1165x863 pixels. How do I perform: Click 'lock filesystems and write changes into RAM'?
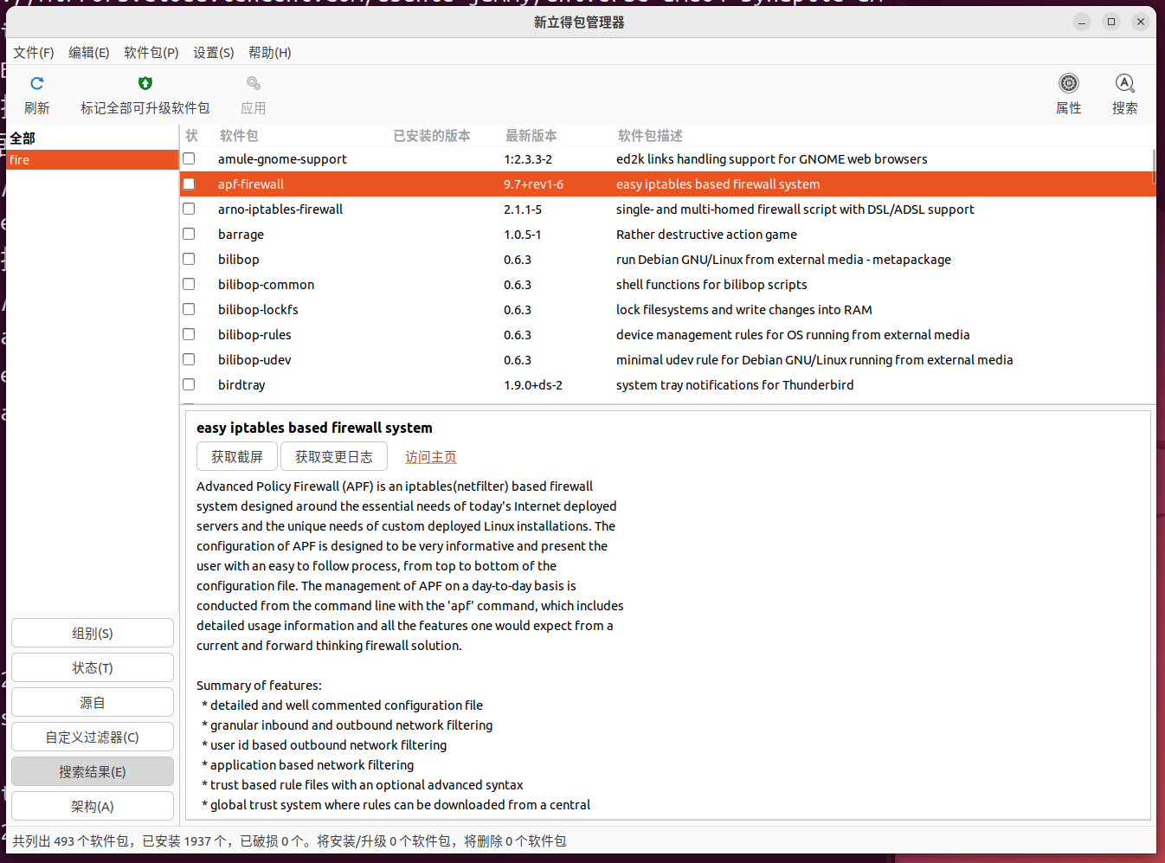tap(744, 310)
